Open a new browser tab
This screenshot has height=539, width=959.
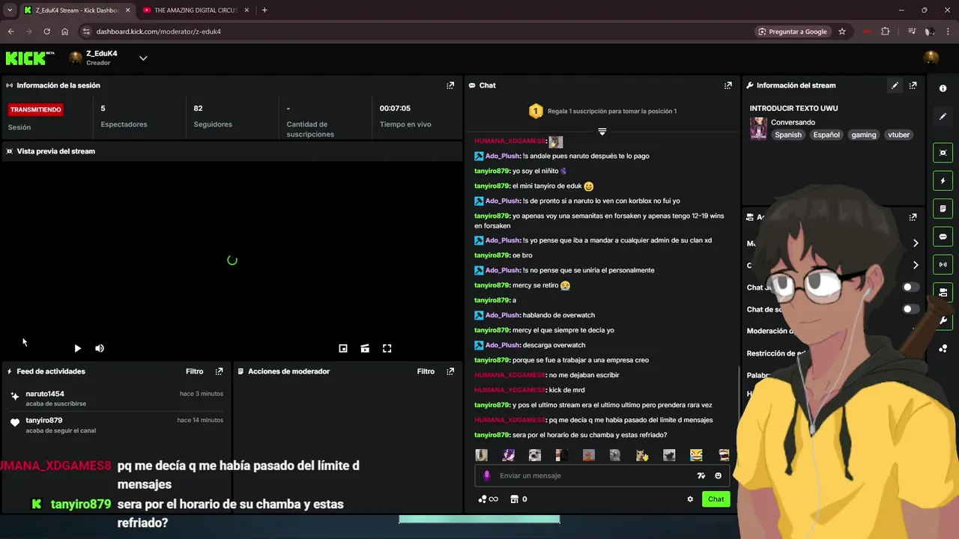264,10
